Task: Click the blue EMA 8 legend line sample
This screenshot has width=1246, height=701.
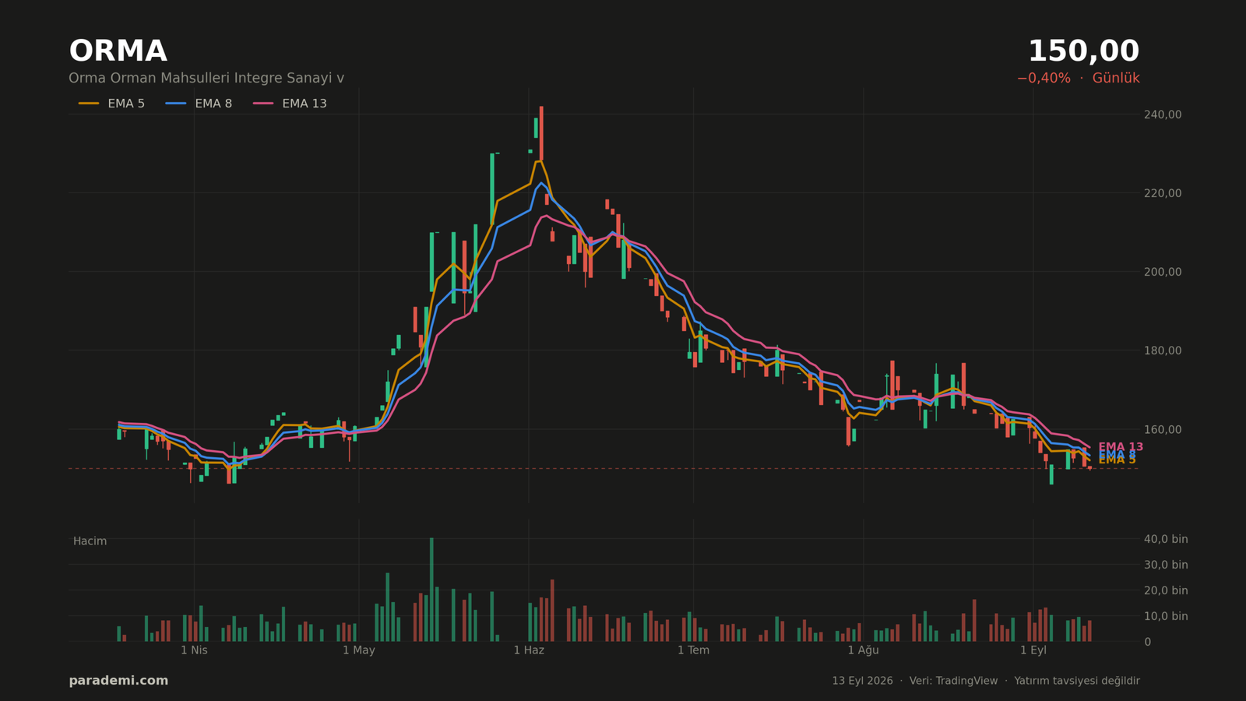Action: point(176,104)
